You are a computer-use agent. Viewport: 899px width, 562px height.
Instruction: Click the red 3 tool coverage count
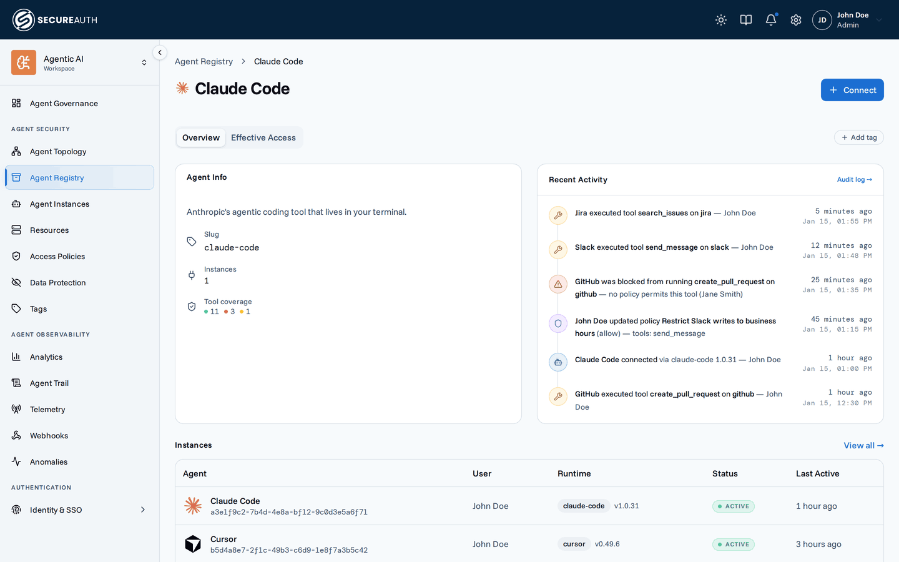click(230, 312)
